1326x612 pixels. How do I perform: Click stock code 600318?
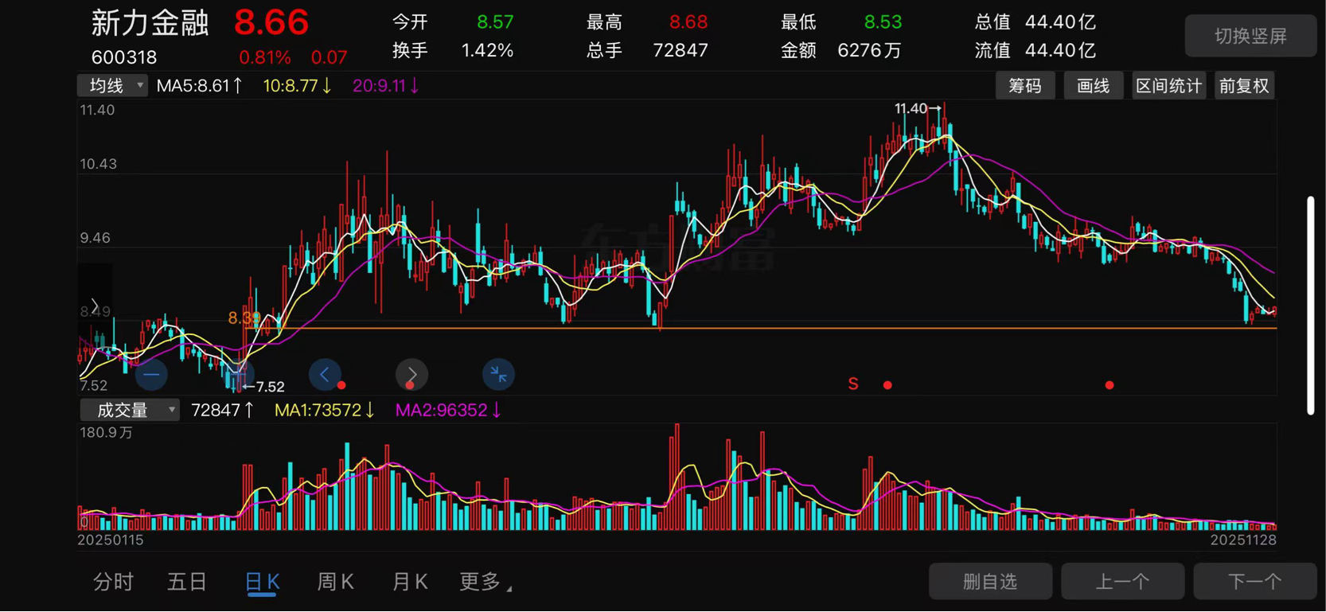tap(124, 57)
